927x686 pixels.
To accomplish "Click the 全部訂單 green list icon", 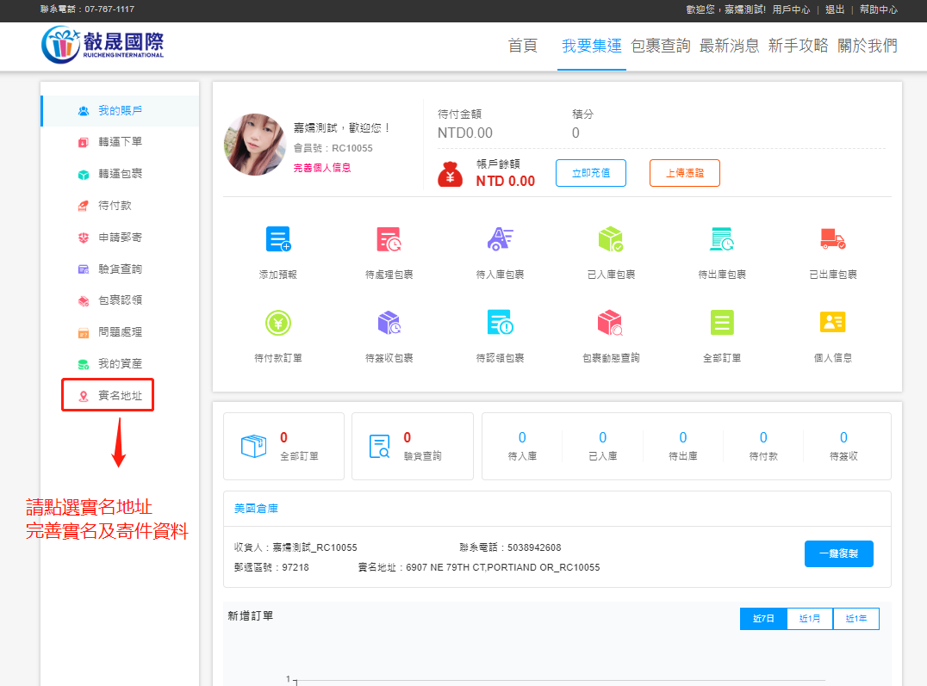I will tap(721, 323).
